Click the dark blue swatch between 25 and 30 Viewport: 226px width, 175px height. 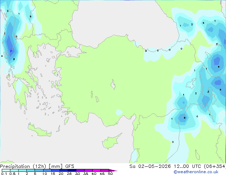[72, 170]
